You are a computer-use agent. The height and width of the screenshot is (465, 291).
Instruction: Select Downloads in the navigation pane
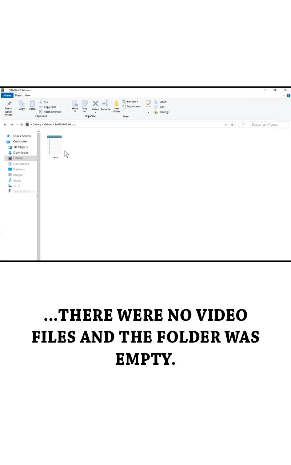(21, 153)
